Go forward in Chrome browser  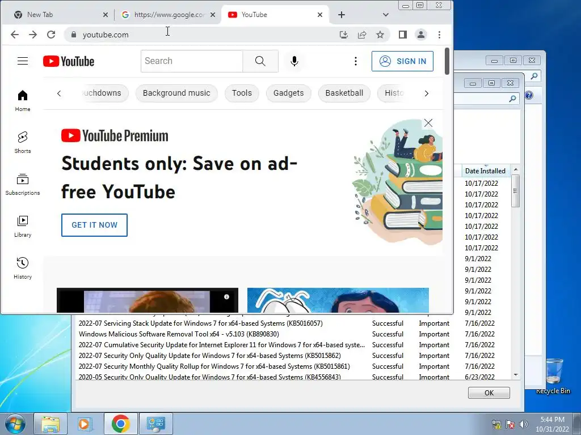tap(33, 35)
